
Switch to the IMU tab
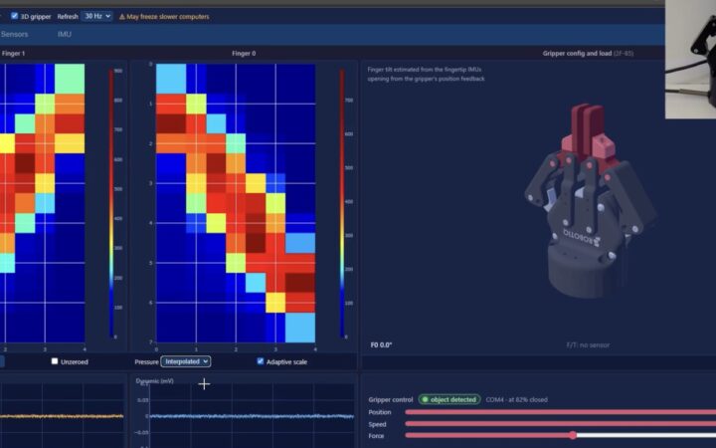pos(65,34)
